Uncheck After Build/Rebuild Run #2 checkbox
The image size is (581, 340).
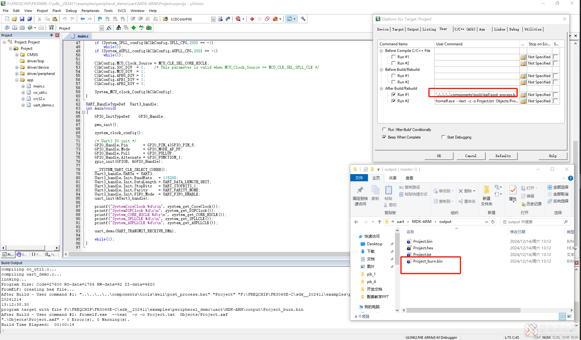393,101
